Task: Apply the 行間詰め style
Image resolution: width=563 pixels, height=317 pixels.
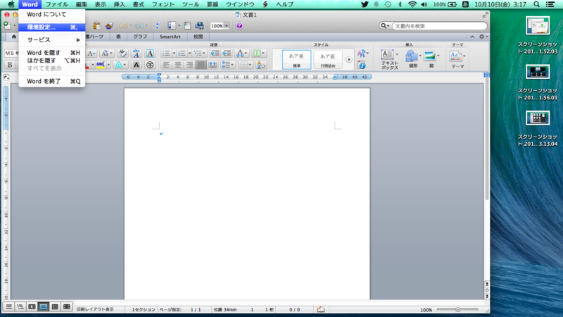Action: [x=327, y=59]
